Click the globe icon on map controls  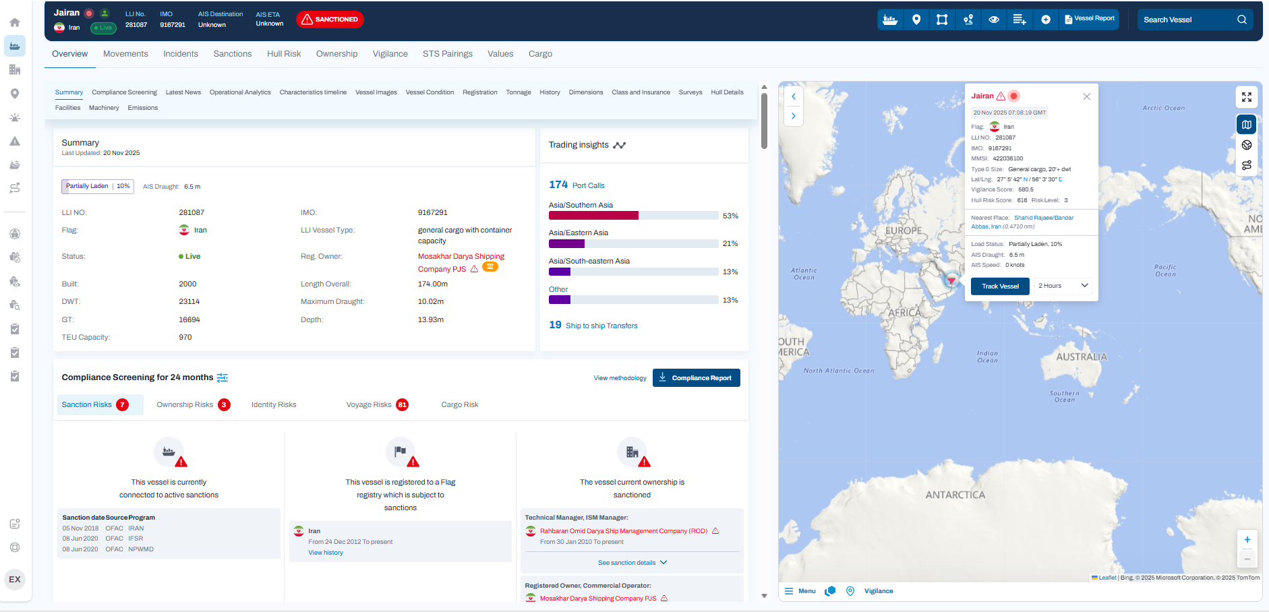[x=1247, y=145]
